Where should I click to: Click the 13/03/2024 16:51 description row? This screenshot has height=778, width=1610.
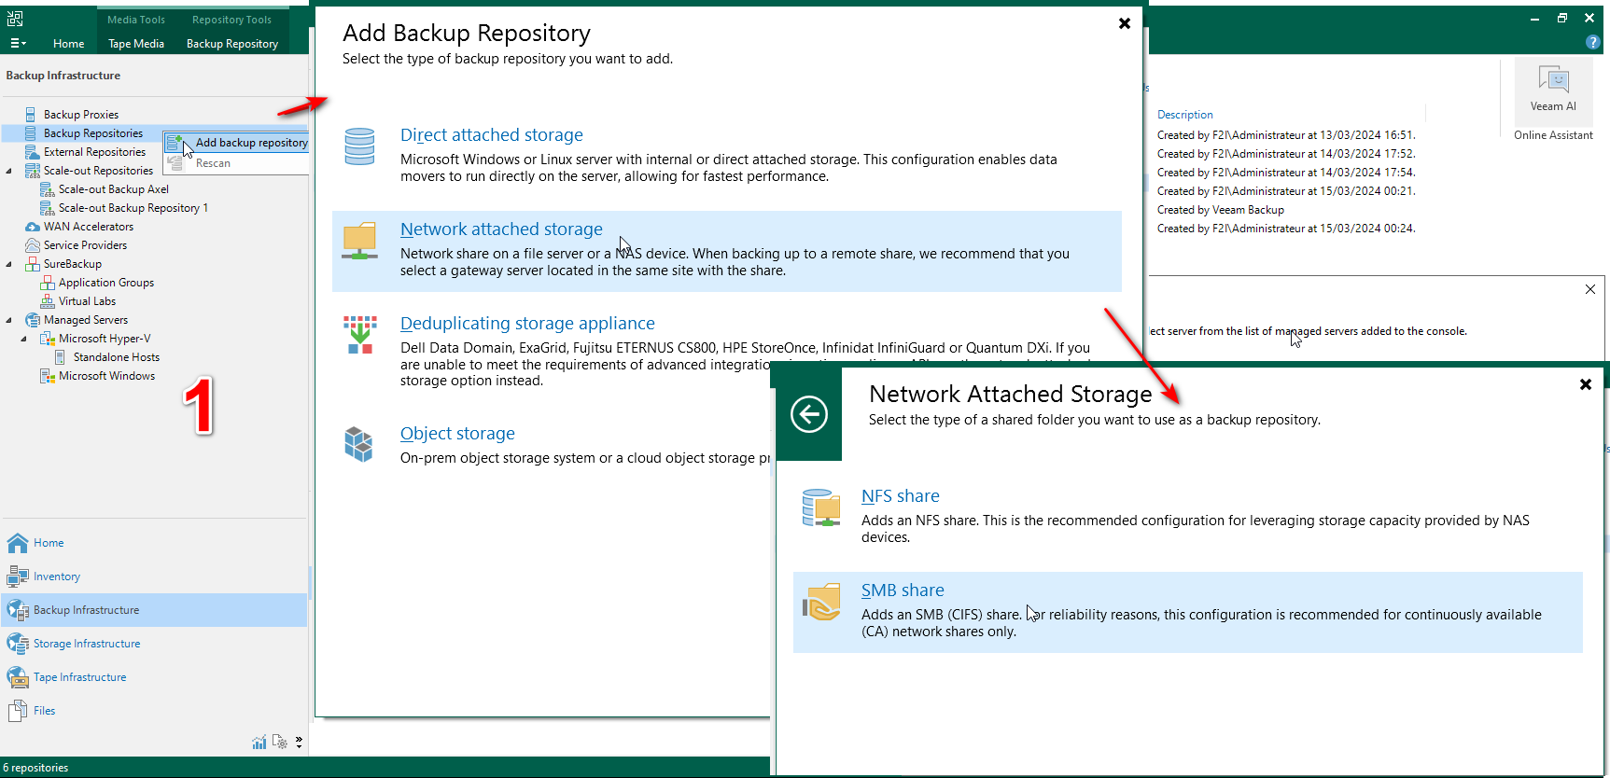(x=1286, y=135)
